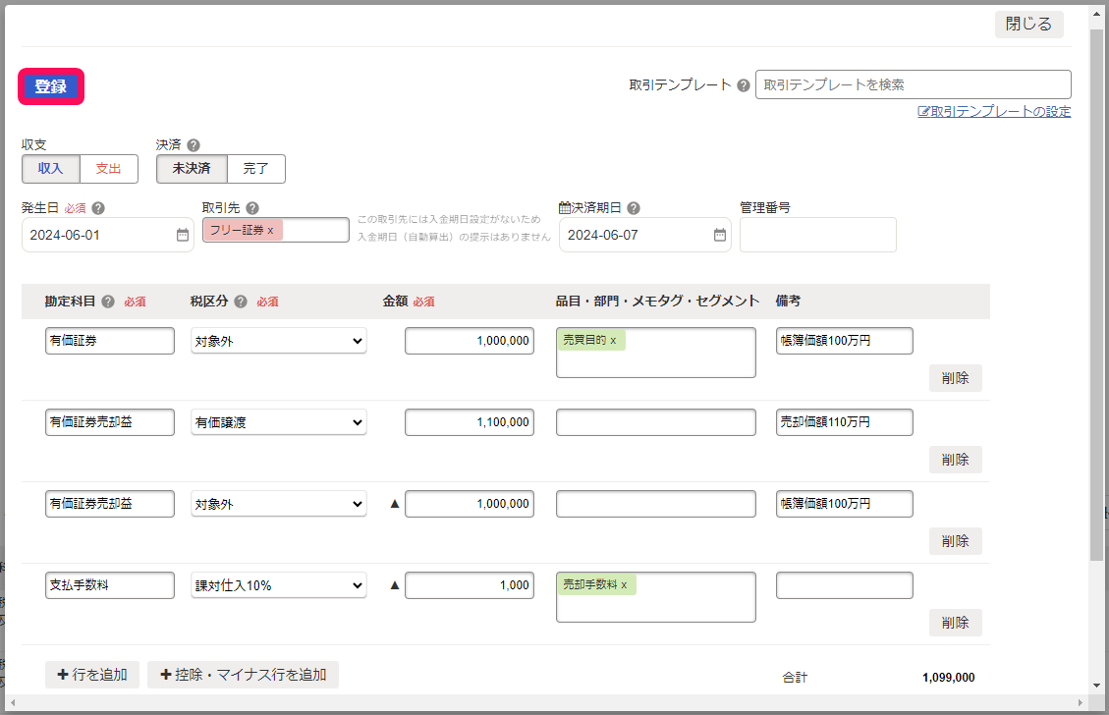This screenshot has width=1109, height=715.
Task: Click the 行を追加 add row button
Action: [x=92, y=675]
